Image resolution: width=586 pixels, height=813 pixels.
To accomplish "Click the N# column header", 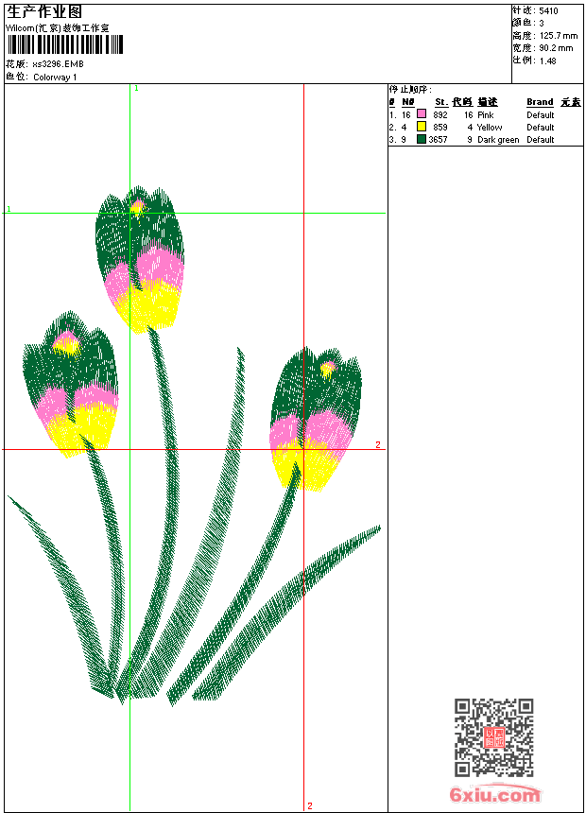I will [408, 102].
